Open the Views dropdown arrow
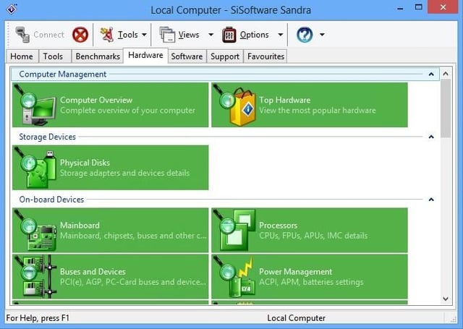Image resolution: width=463 pixels, height=329 pixels. coord(211,35)
